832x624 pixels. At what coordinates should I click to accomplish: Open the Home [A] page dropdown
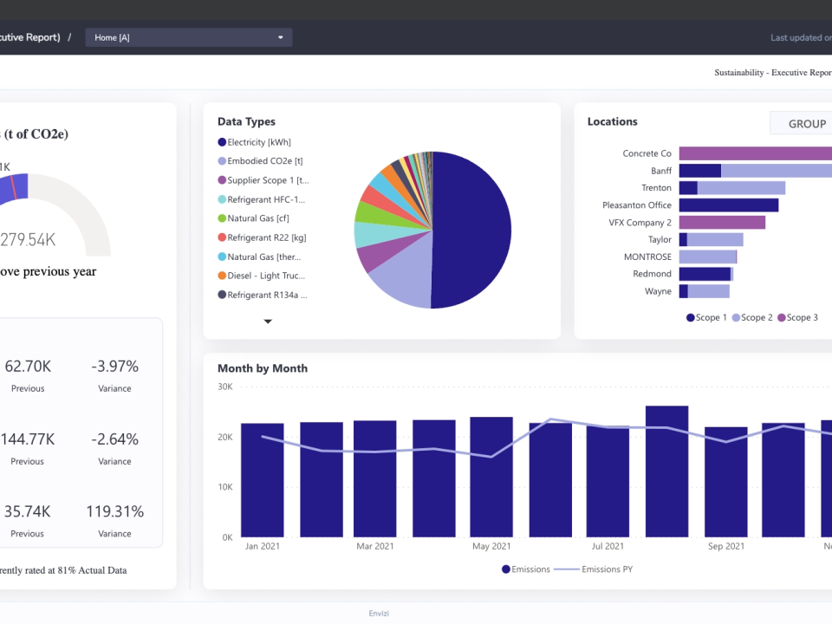[188, 37]
